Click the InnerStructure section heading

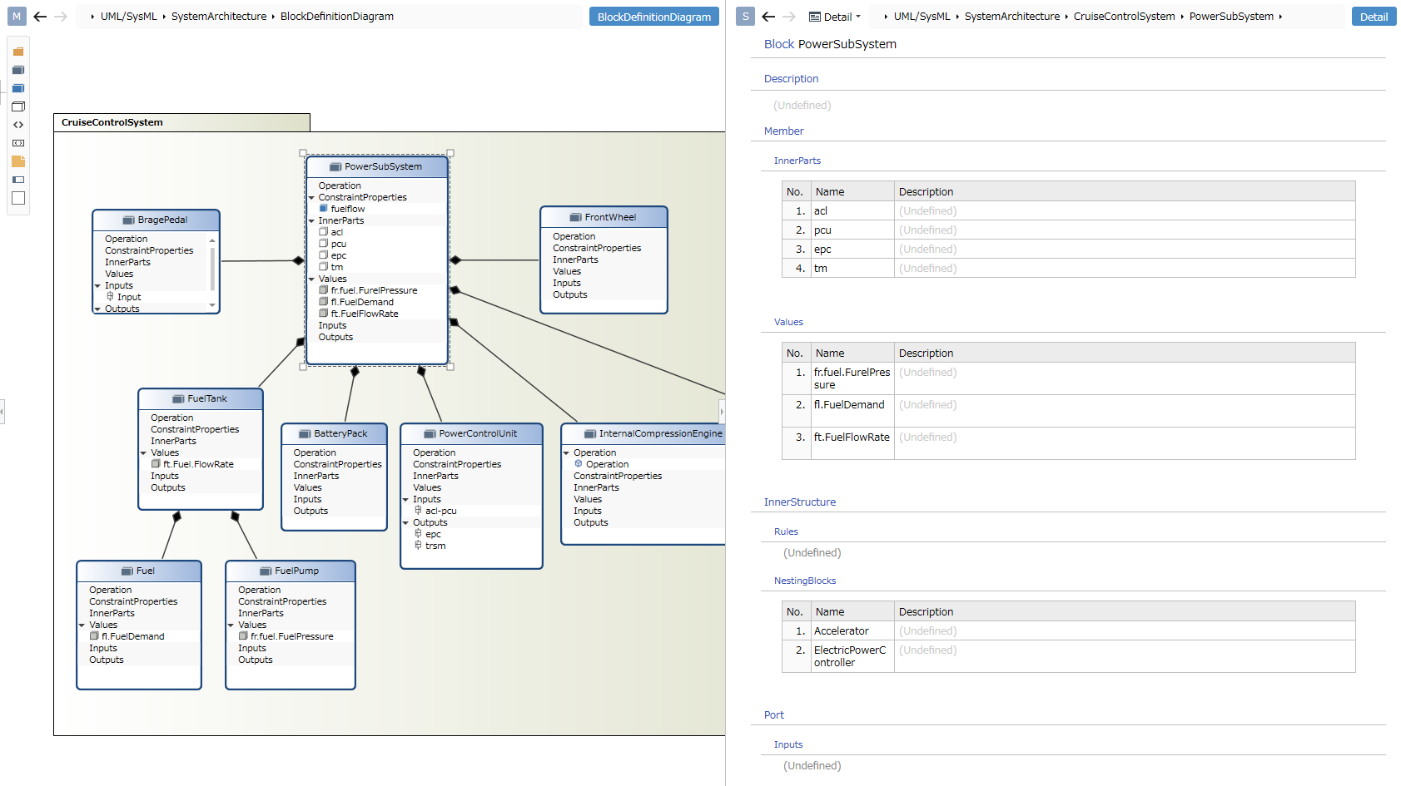(x=800, y=502)
